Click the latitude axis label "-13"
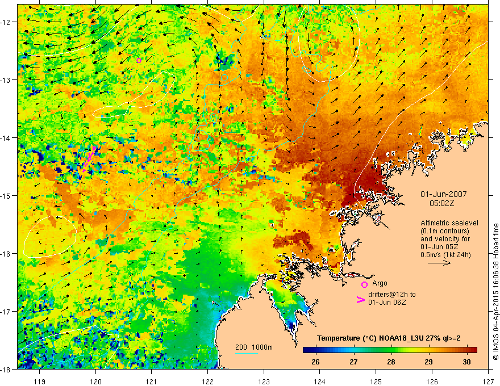The width and height of the screenshot is (500, 386). 6,80
